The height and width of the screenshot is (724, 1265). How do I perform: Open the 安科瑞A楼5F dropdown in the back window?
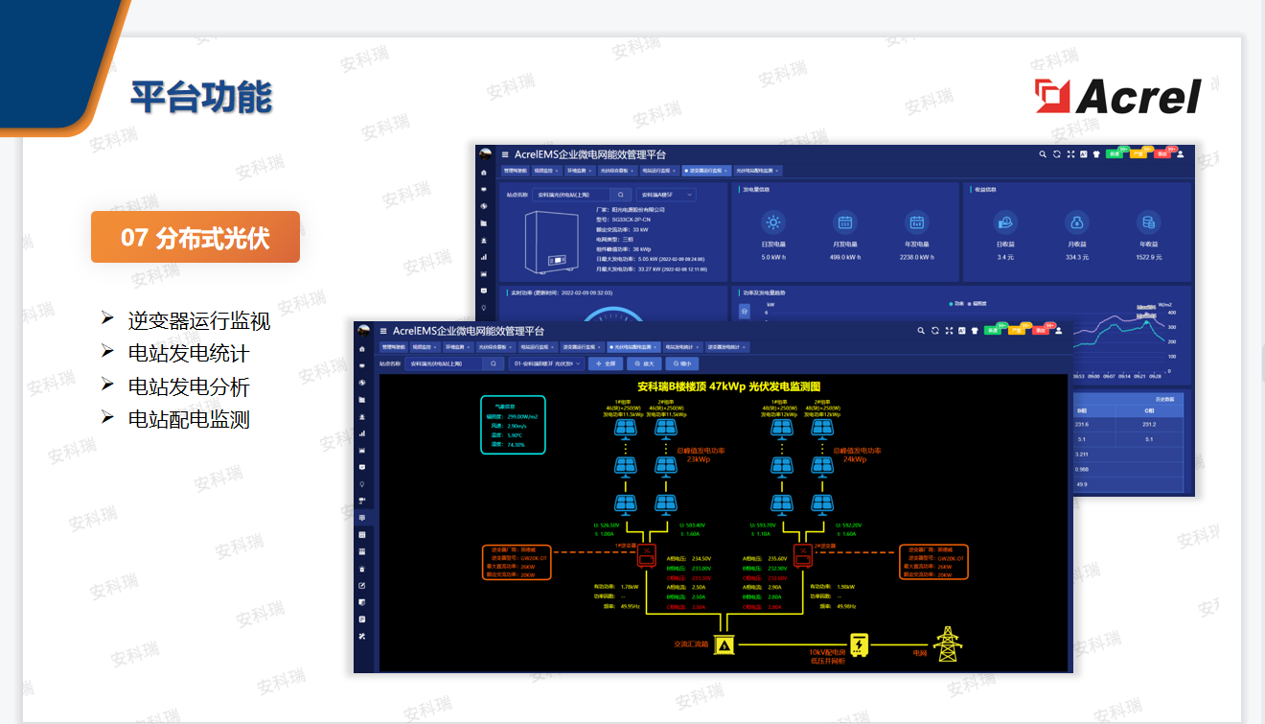pos(666,195)
